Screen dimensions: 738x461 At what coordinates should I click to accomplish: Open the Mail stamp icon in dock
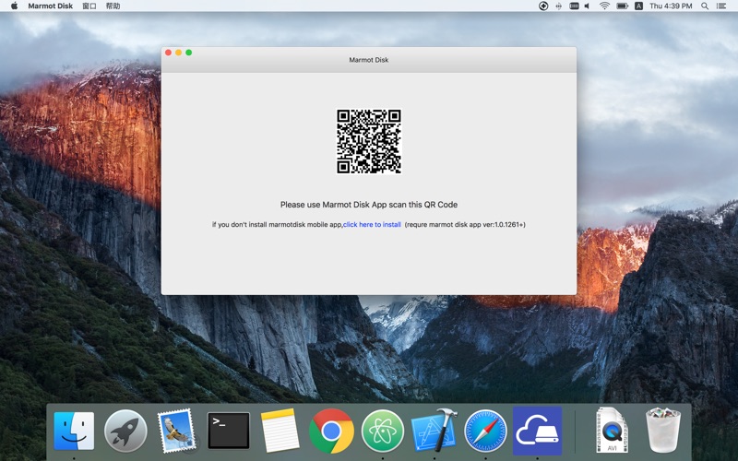click(176, 431)
